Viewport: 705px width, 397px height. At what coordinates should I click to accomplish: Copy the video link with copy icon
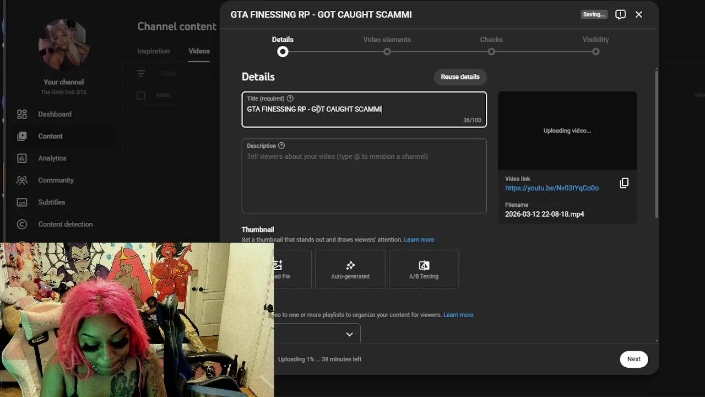coord(624,183)
